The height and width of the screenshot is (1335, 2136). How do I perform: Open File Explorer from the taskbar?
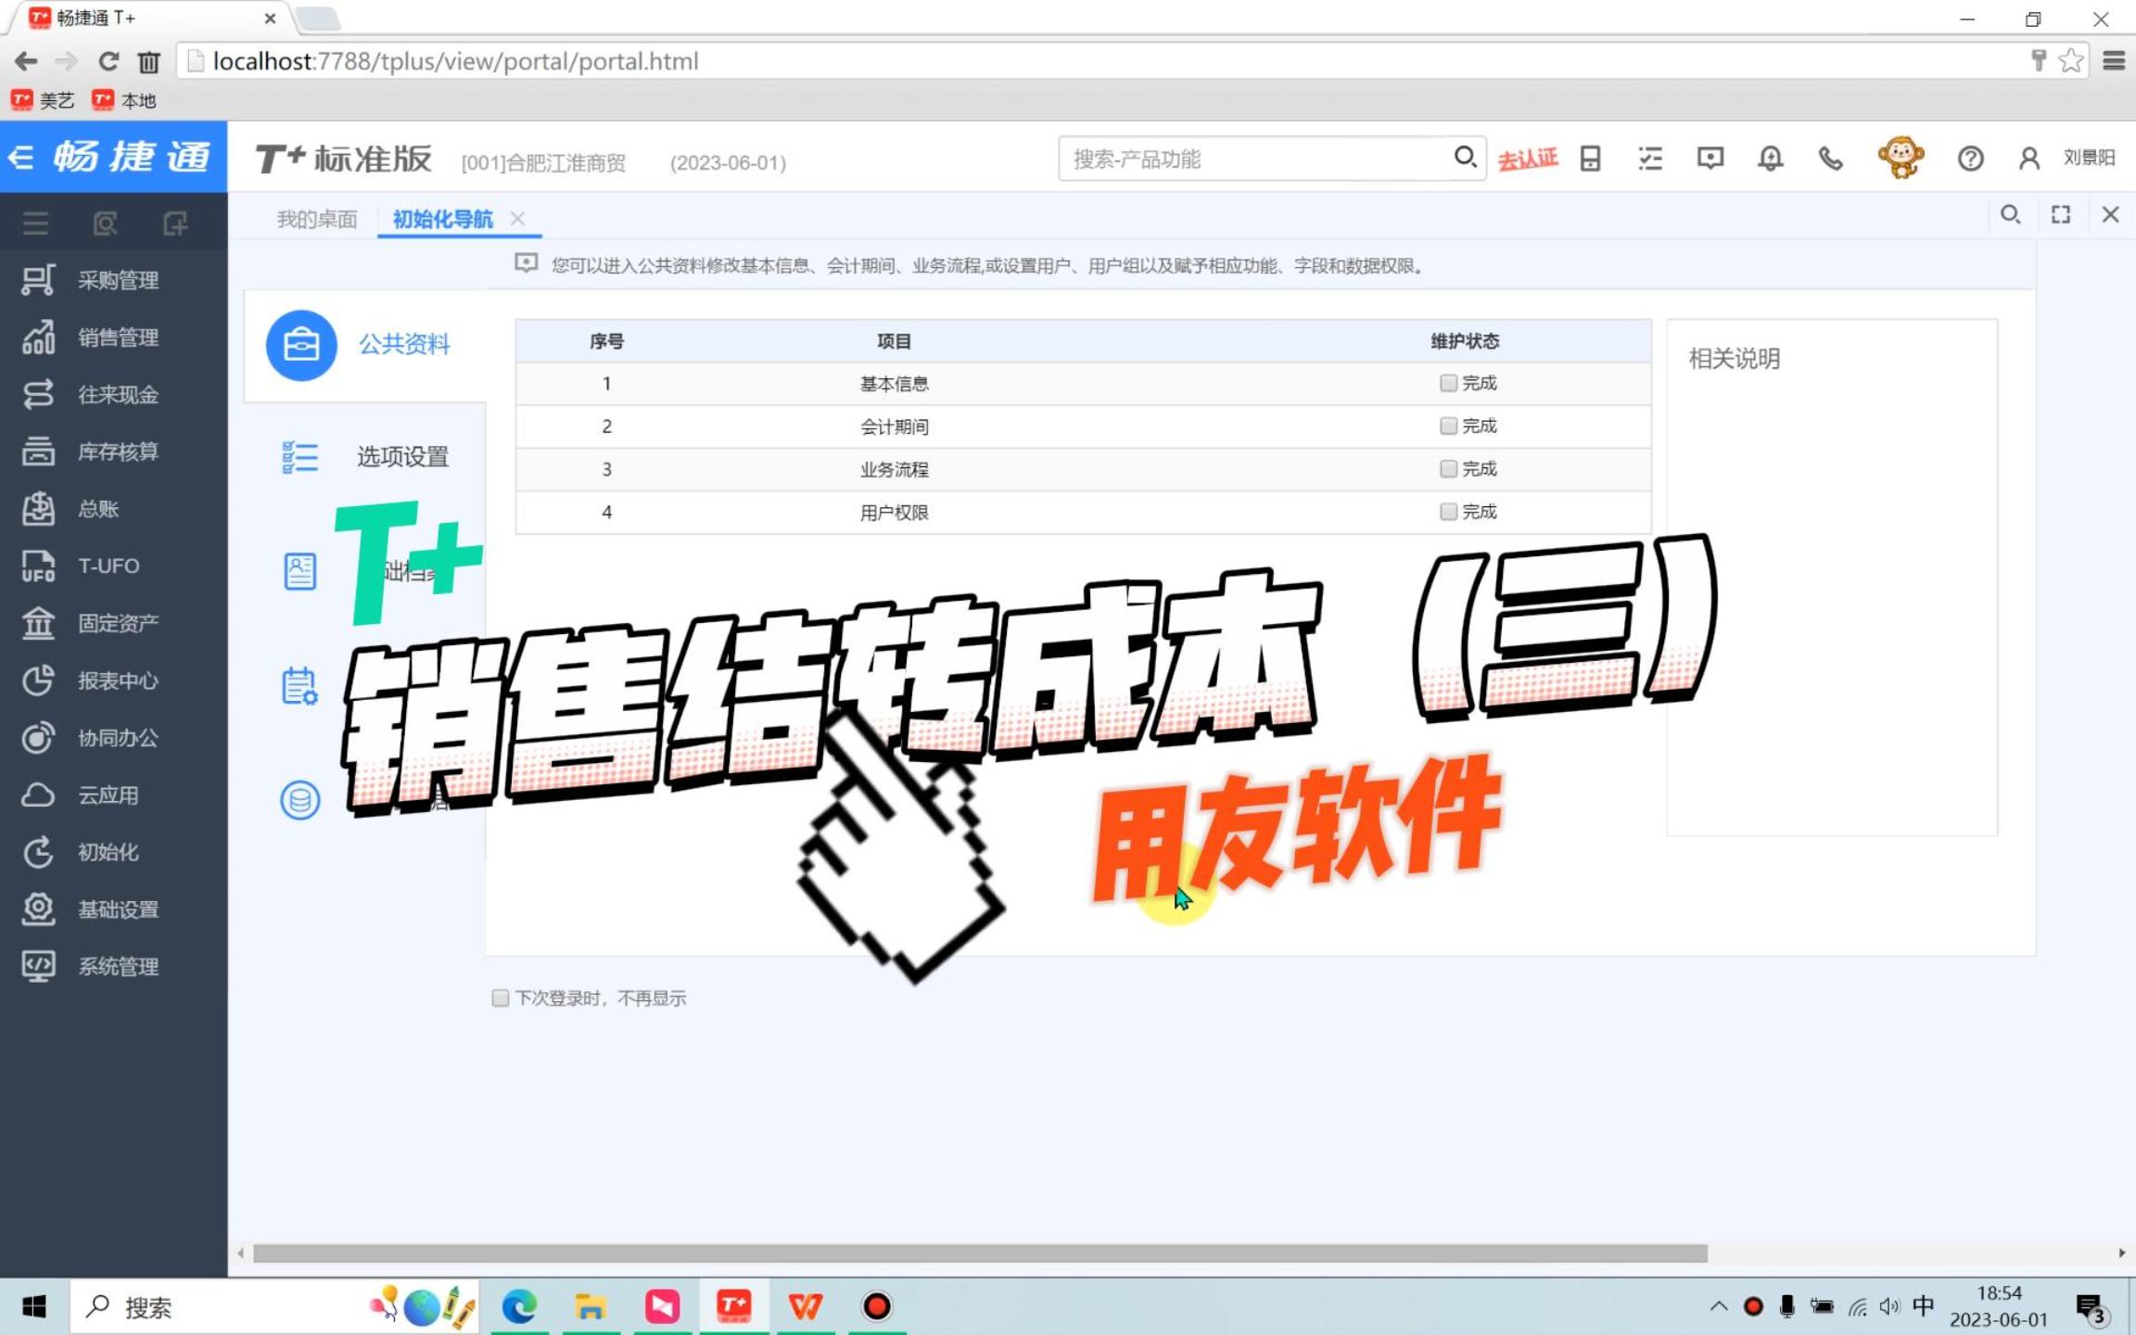pos(591,1306)
